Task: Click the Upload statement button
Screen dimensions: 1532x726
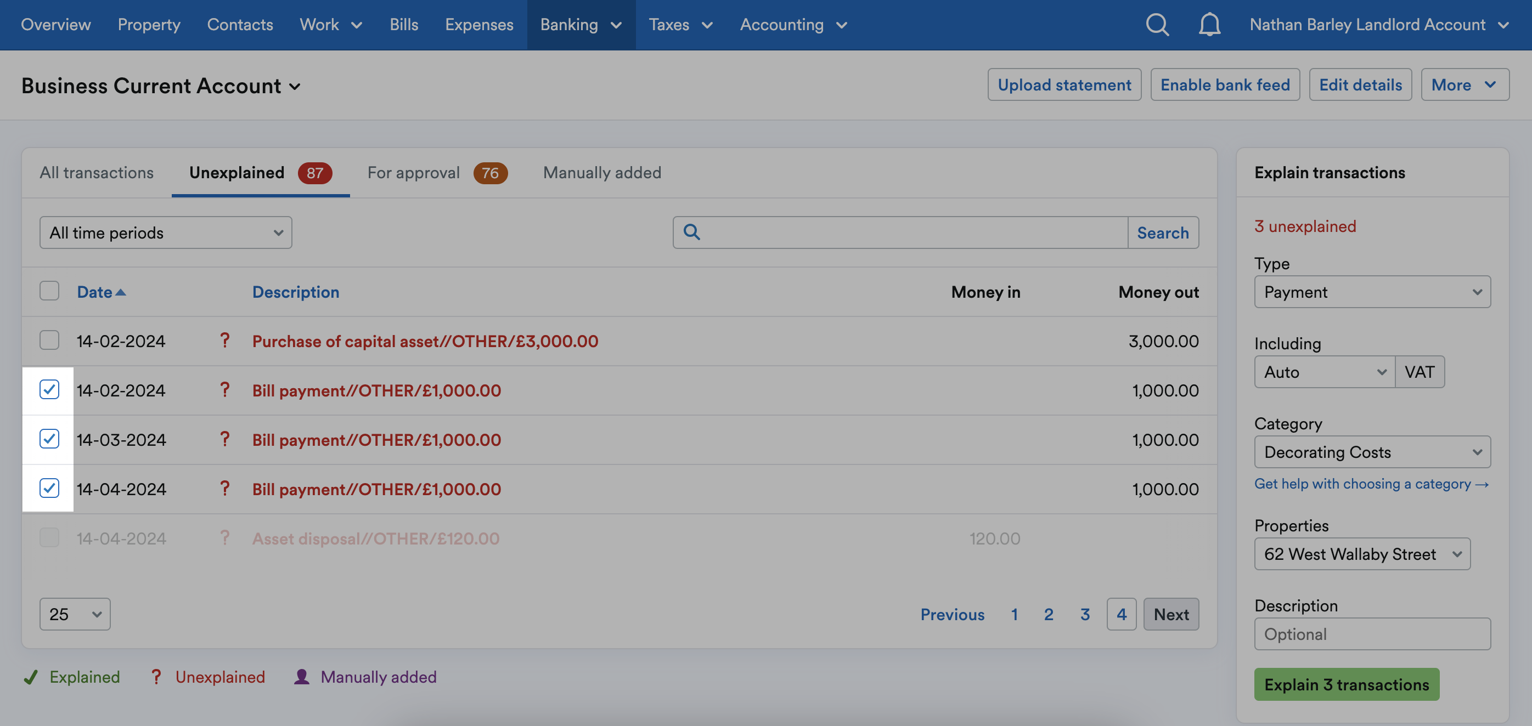Action: click(1064, 85)
